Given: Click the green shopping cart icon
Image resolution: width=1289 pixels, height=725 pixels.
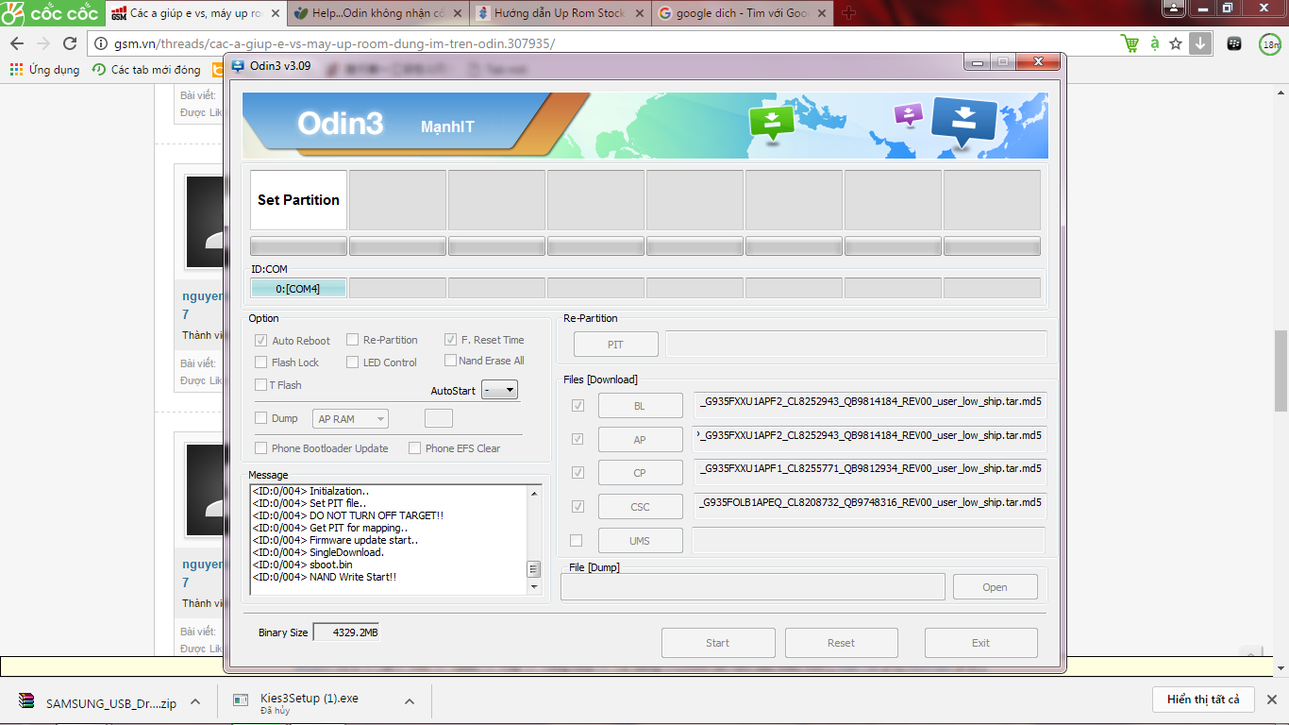Looking at the screenshot, I should coord(1130,43).
